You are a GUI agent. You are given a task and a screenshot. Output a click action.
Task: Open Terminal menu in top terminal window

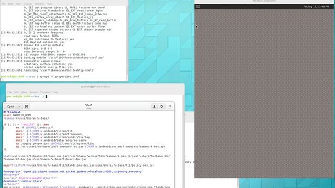(39, 4)
